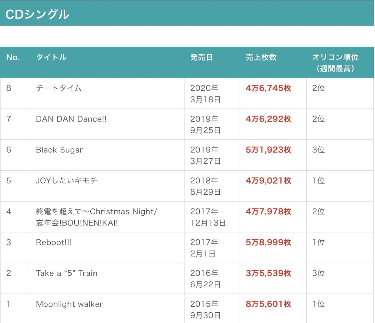Click the release date 2019年3月27日

click(x=206, y=156)
